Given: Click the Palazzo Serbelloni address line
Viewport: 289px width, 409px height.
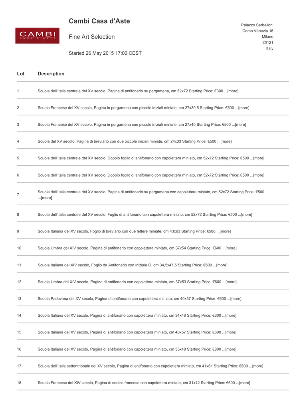Looking at the screenshot, I should click(x=257, y=25).
